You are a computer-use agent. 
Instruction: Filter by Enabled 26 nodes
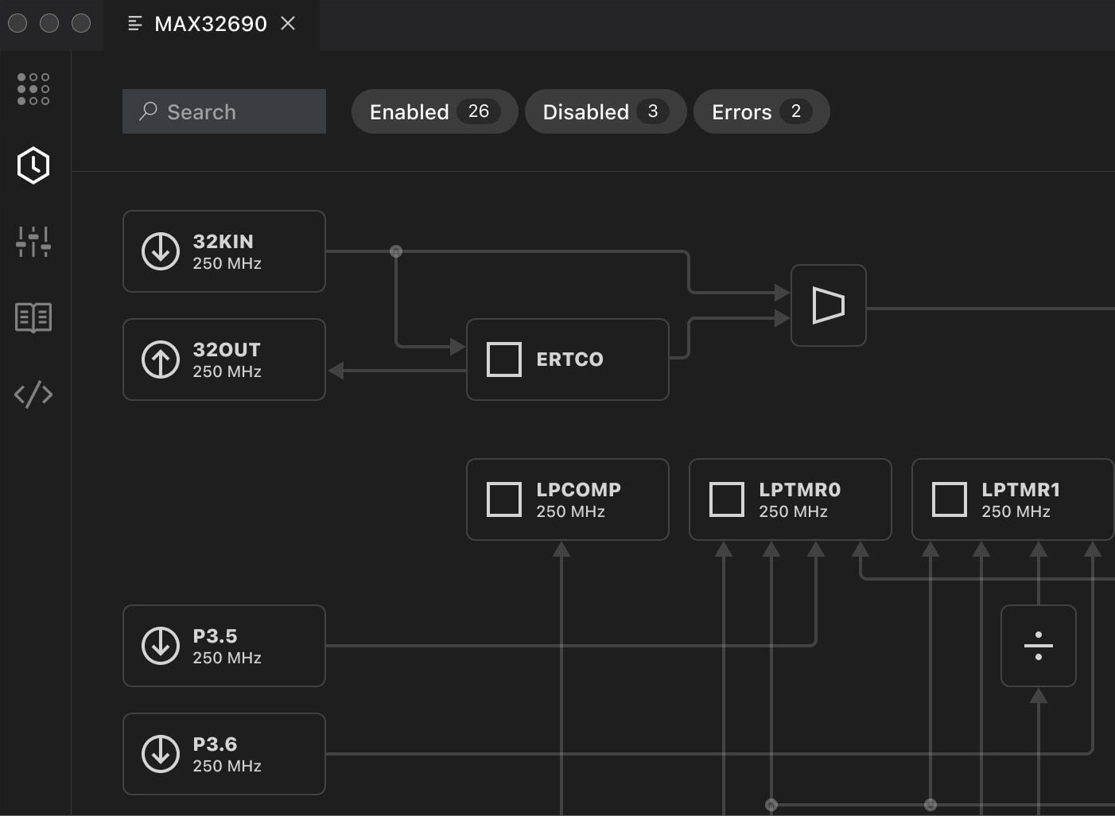(434, 111)
